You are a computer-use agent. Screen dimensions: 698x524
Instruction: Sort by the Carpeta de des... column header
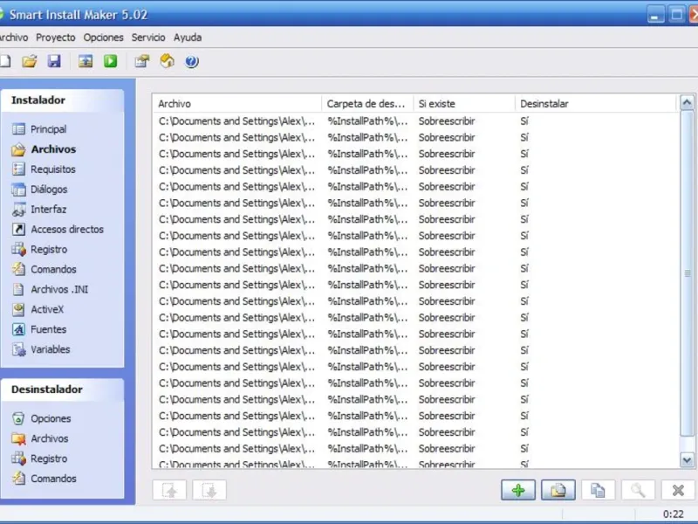pyautogui.click(x=367, y=104)
